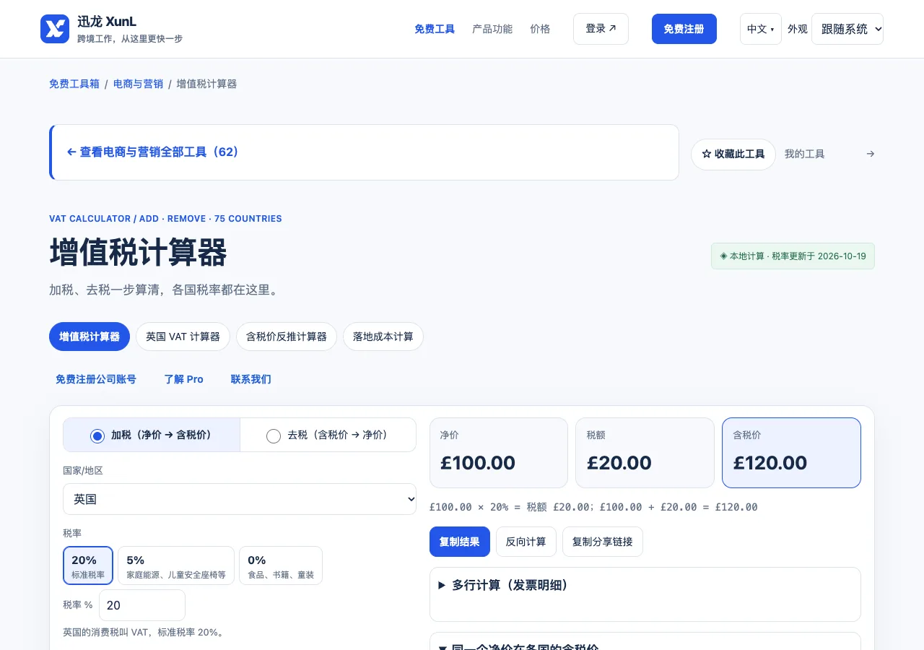Click the 登录 button
The image size is (924, 650).
tap(601, 29)
